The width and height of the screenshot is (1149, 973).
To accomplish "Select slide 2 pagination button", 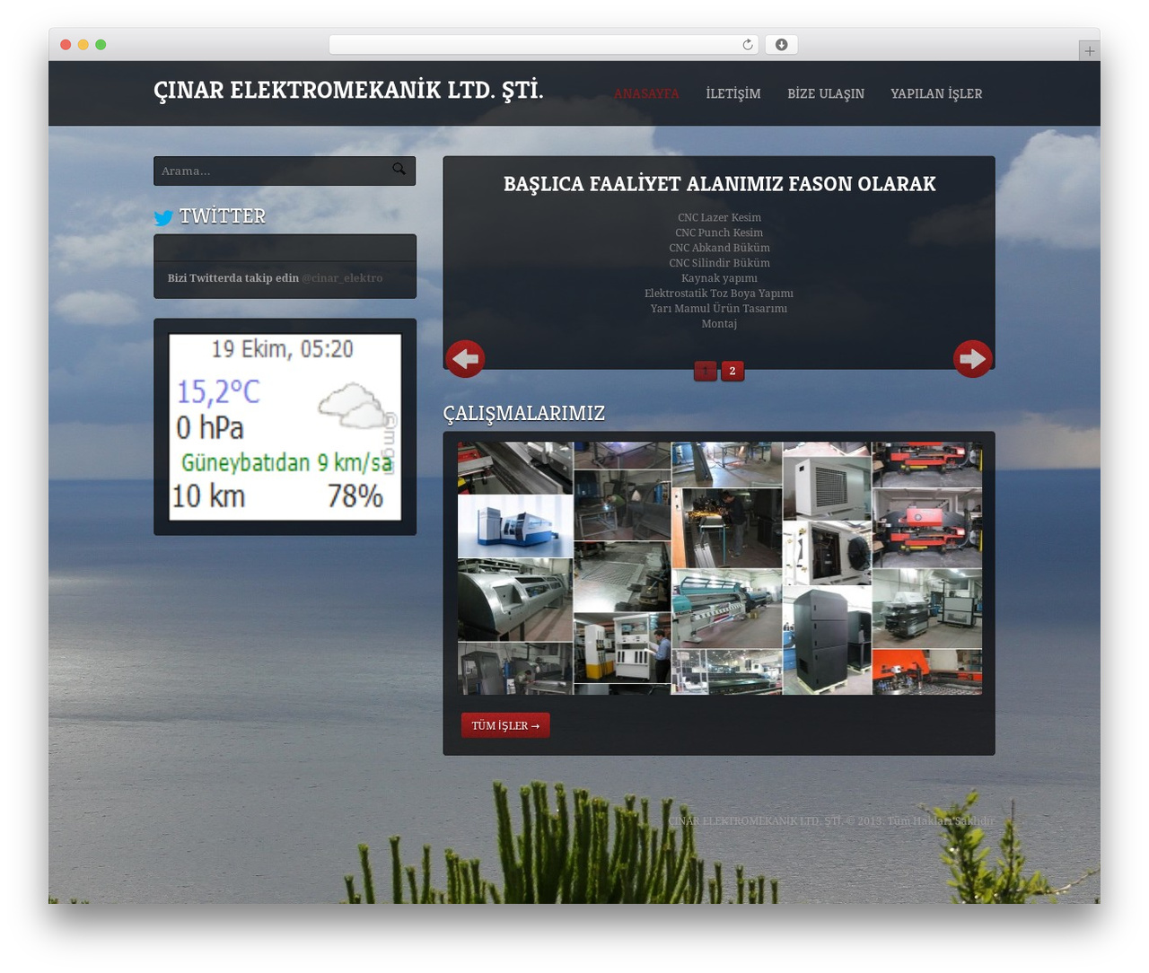I will click(732, 371).
